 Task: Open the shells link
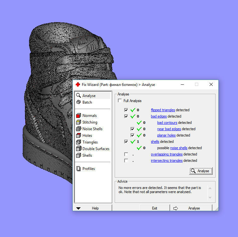(155, 142)
